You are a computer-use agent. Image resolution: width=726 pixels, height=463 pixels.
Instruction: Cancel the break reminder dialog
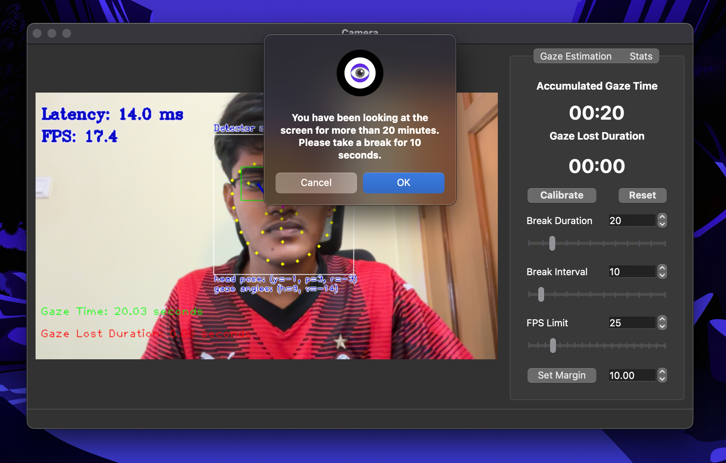(x=316, y=183)
